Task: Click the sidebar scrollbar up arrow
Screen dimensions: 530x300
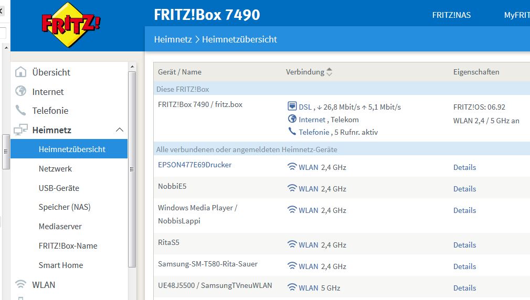Action: pyautogui.click(x=132, y=67)
